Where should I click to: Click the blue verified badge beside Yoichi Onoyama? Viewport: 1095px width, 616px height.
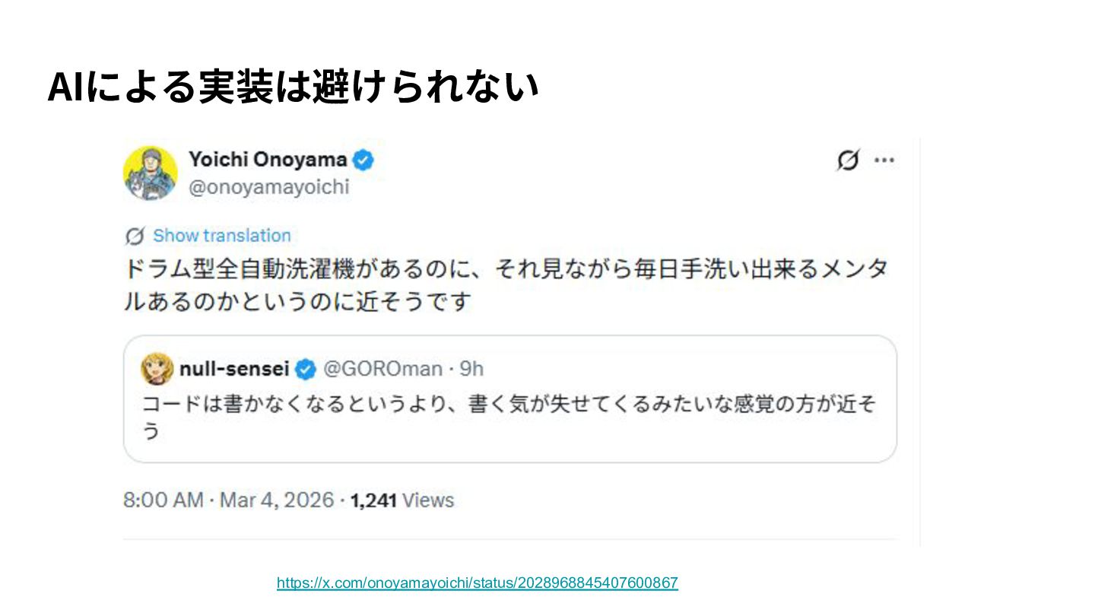coord(363,160)
